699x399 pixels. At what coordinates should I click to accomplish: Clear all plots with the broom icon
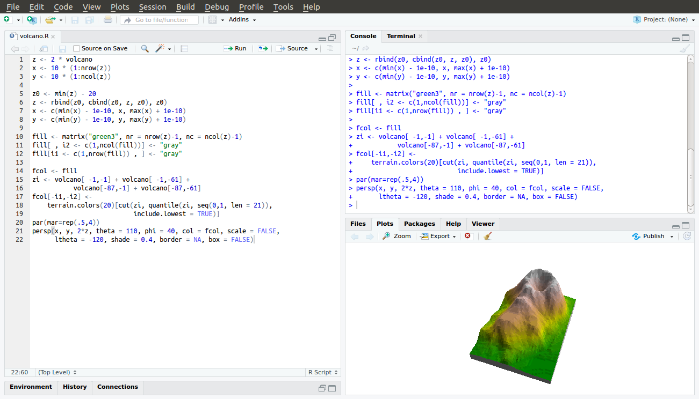pyautogui.click(x=488, y=235)
